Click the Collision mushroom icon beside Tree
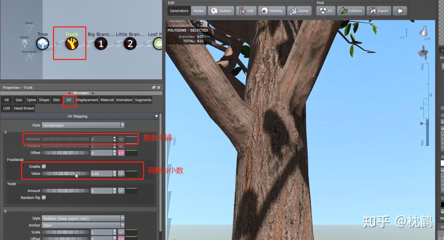This screenshot has height=240, width=444. coord(25,44)
